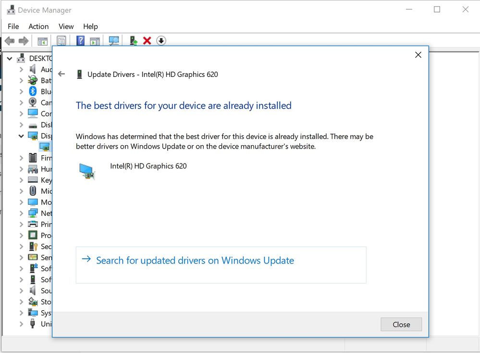Select the Network adapters icon

(x=33, y=213)
